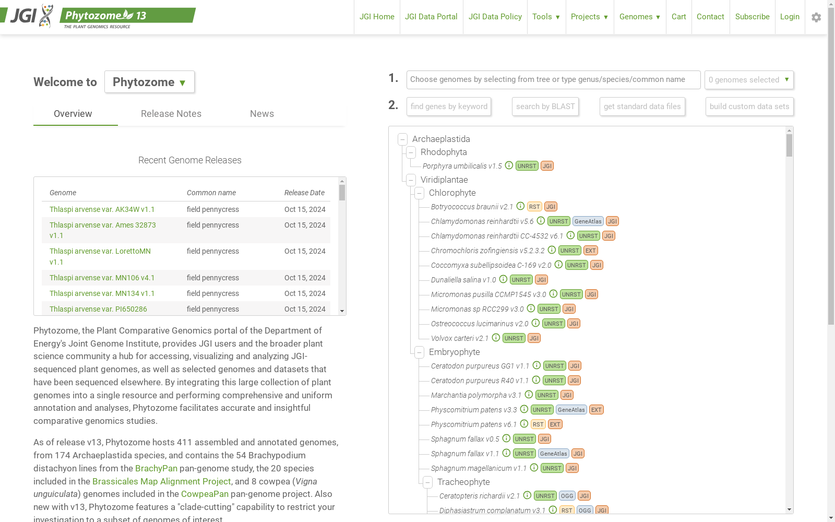
Task: Click the genome tree vertical scrollbar thumb
Action: [789, 146]
